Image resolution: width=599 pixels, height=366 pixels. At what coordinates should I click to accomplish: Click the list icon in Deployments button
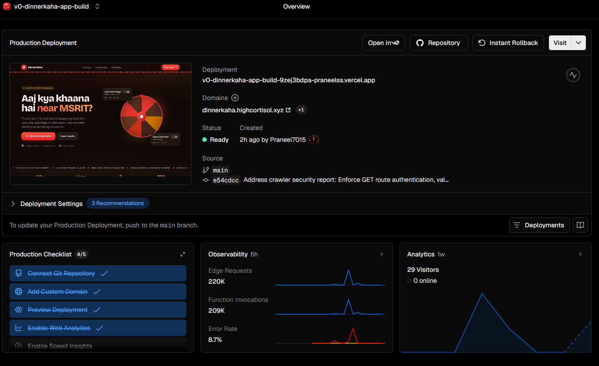tap(517, 225)
